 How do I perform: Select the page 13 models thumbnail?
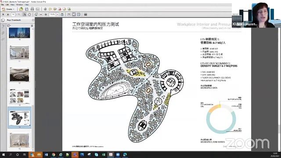[19, 97]
